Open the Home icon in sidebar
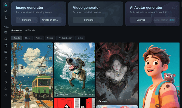182x108 pixels. [6, 5]
